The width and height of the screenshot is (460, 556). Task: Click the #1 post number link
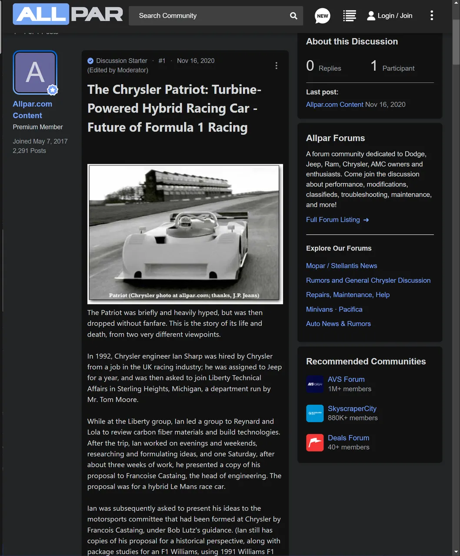pyautogui.click(x=162, y=61)
